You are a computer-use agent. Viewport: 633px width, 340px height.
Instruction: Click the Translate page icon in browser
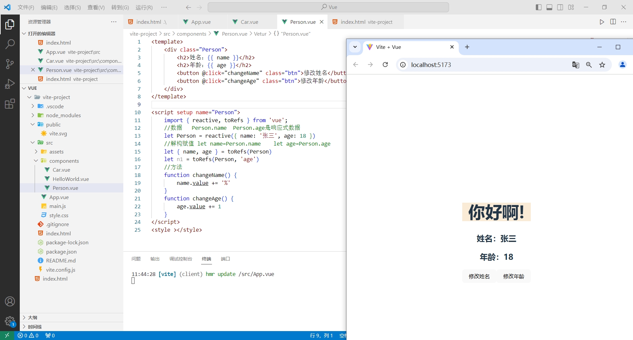click(x=576, y=65)
